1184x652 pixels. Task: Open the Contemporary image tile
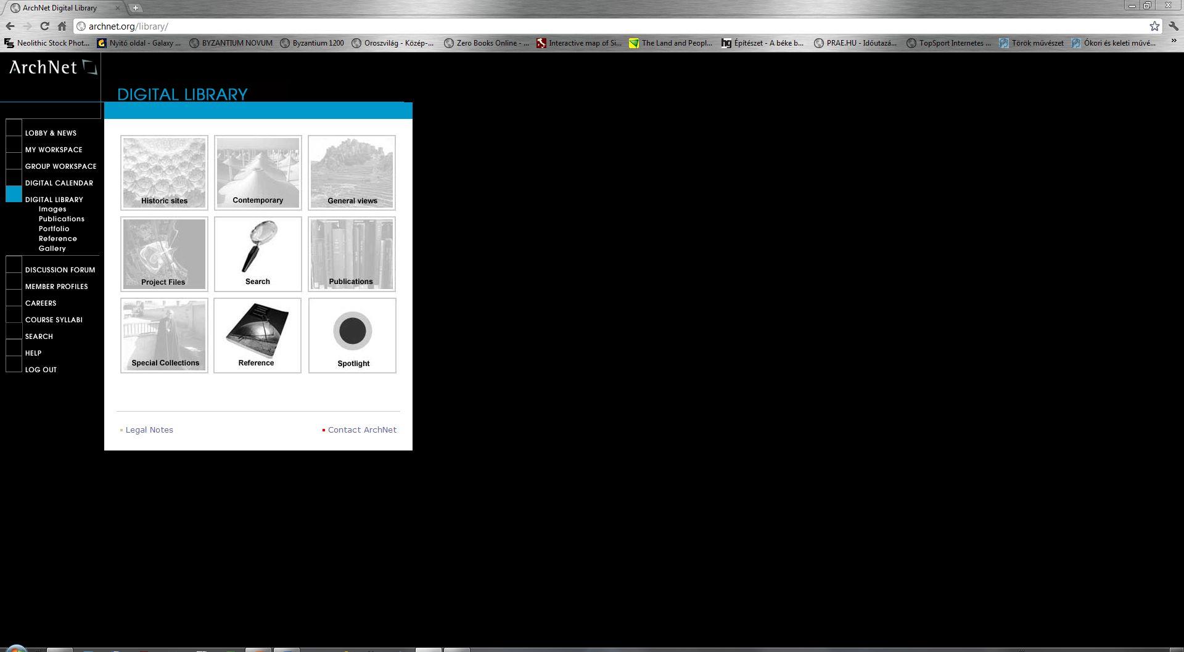click(258, 173)
